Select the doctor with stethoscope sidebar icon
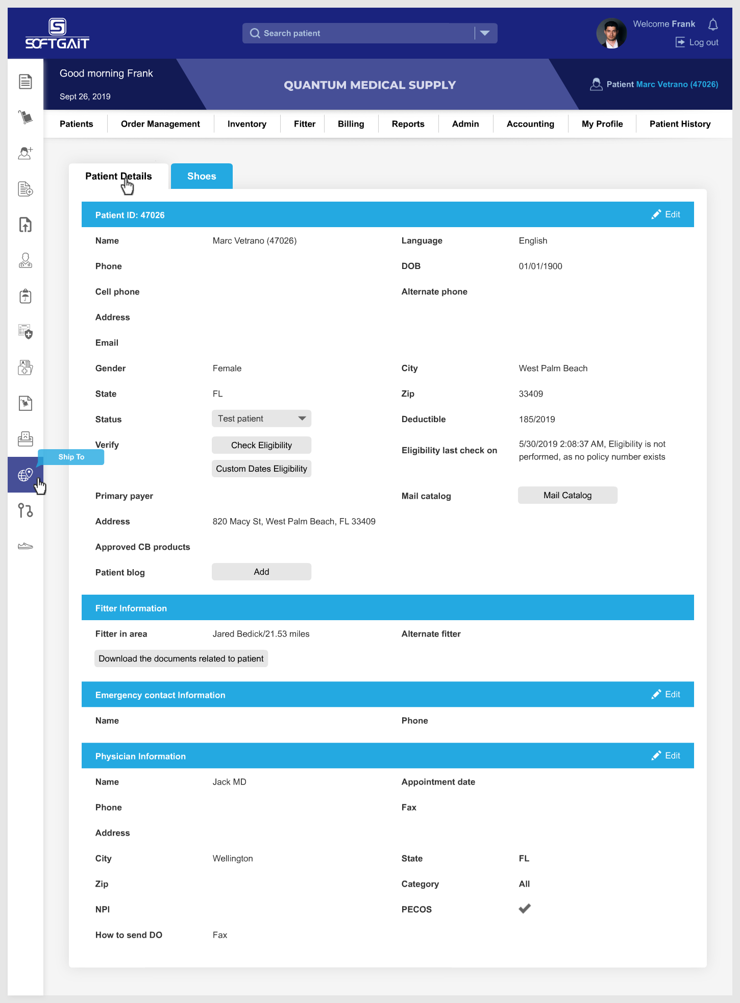 pos(26,260)
